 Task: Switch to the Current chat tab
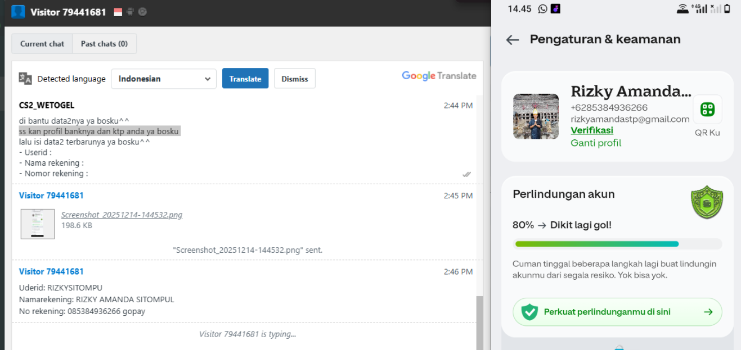click(x=42, y=44)
